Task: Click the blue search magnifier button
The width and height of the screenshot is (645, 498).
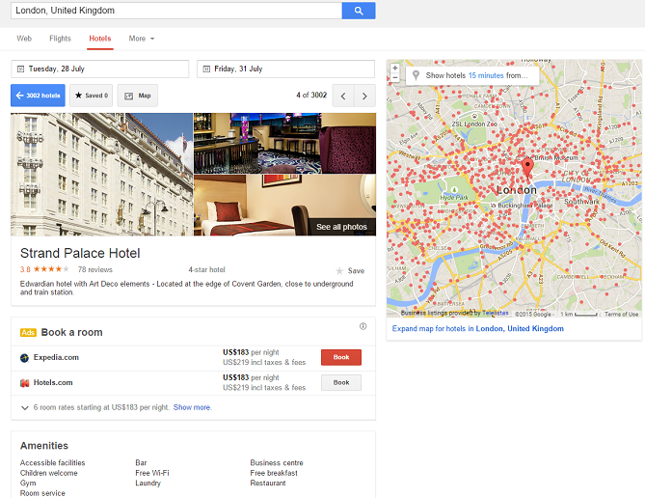Action: 359,11
